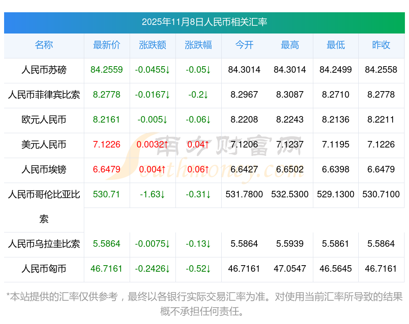Click low value 5.5861
The image size is (409, 324).
click(336, 244)
